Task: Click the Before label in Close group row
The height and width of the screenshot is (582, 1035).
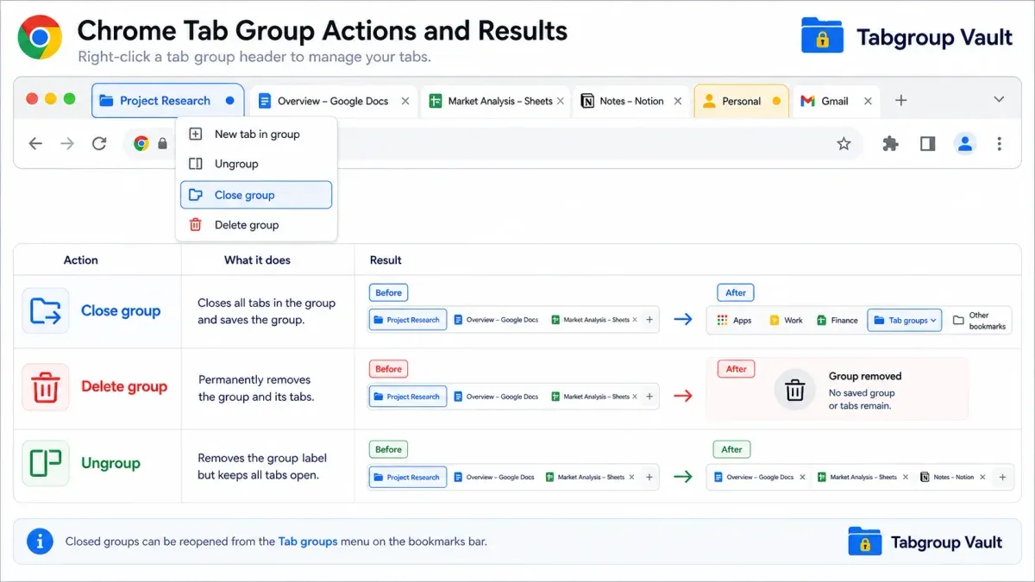Action: pyautogui.click(x=388, y=292)
